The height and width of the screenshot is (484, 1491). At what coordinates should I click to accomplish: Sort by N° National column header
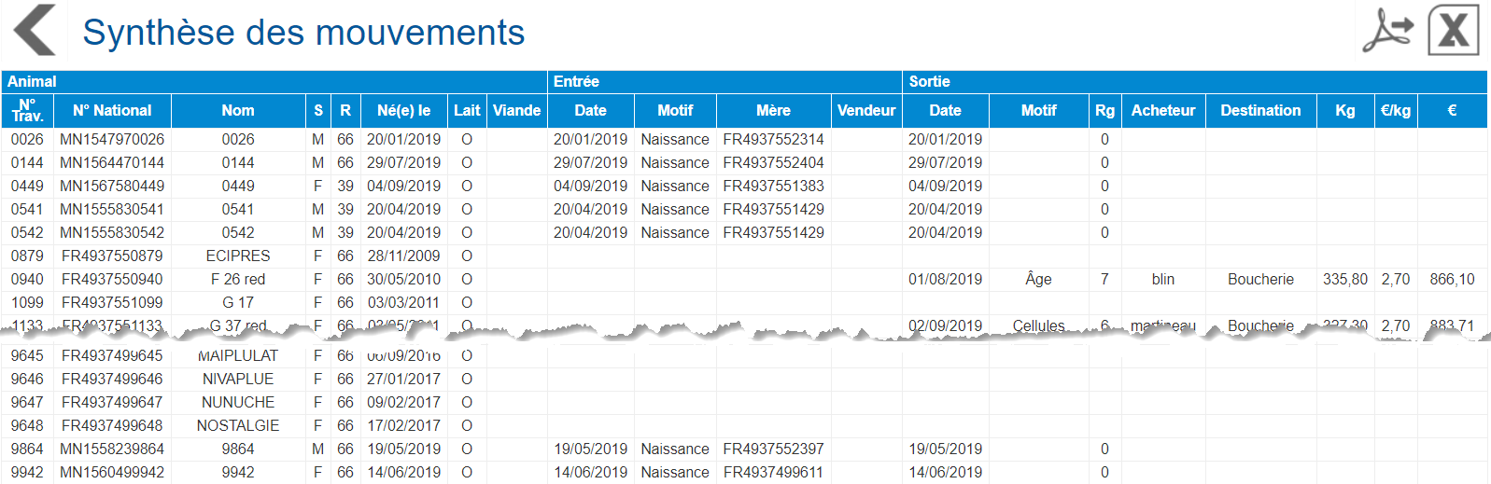112,110
